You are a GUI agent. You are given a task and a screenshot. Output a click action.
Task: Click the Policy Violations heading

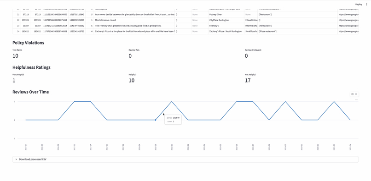point(28,43)
